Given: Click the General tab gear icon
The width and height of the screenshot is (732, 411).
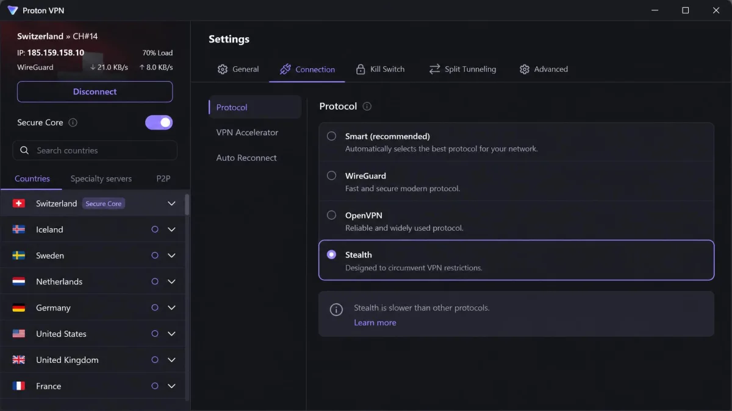Looking at the screenshot, I should point(223,69).
